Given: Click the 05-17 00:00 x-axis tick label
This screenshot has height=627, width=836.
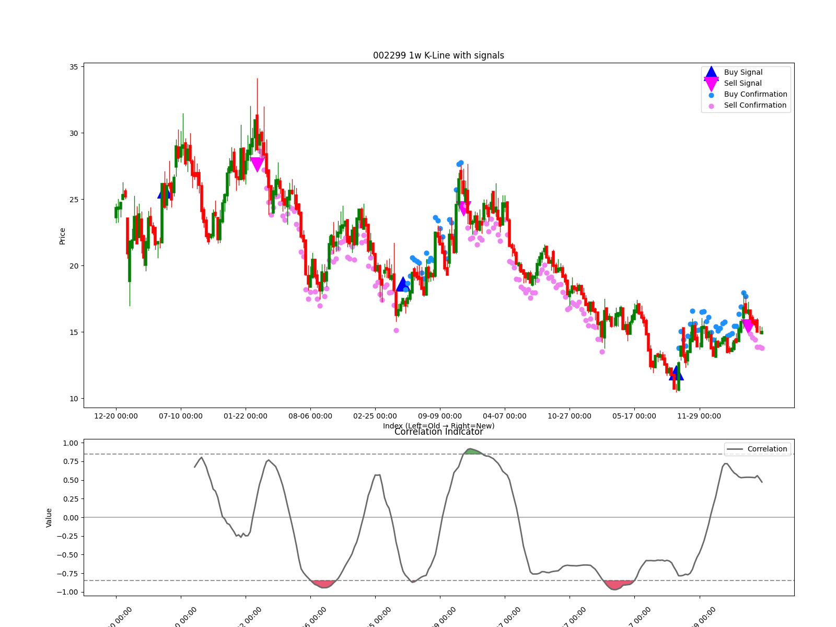Looking at the screenshot, I should pos(634,416).
